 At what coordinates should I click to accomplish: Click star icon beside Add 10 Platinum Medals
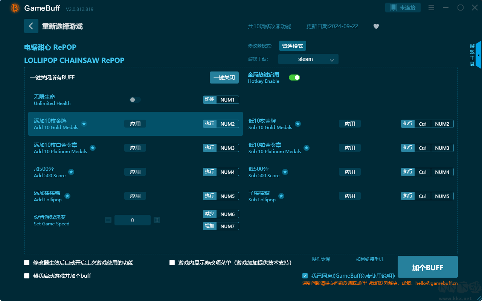tap(93, 148)
